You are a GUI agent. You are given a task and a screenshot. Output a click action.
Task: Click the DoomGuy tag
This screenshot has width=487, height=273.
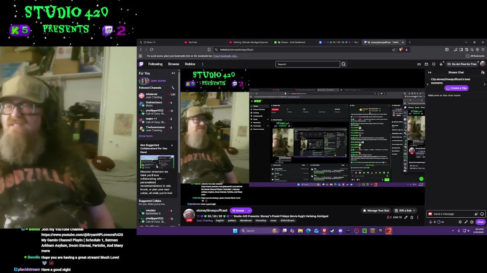[261, 220]
